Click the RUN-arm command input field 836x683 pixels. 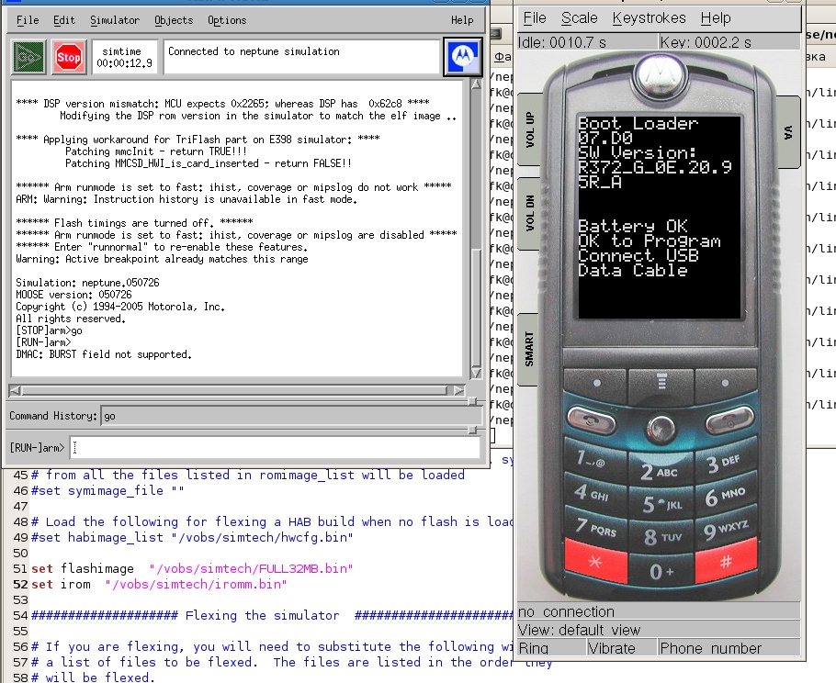275,447
